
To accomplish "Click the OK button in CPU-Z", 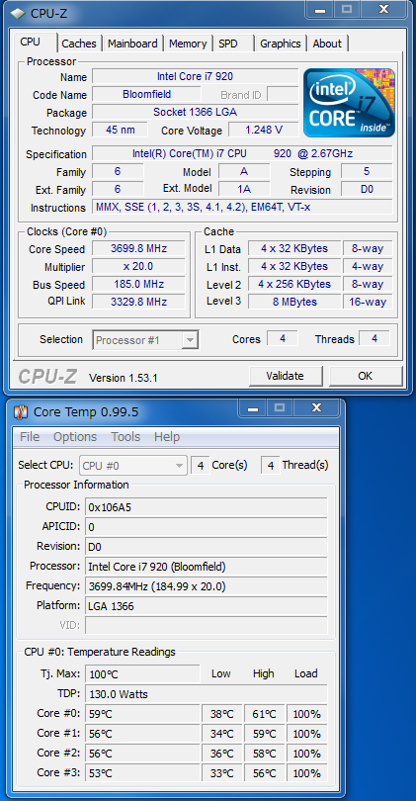I will [365, 376].
